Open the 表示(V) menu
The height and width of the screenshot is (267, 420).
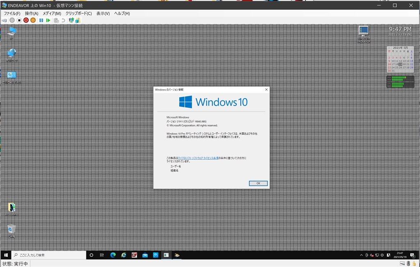pos(103,14)
